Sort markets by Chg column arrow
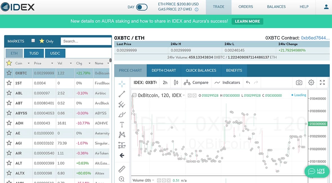 click(x=89, y=63)
